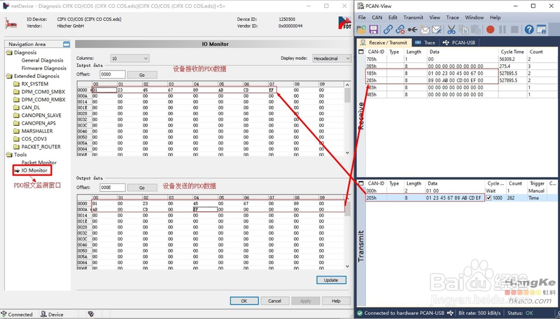Viewport: 560px width, 319px height.
Task: Click Go button for Input data offset
Action: 142,75
